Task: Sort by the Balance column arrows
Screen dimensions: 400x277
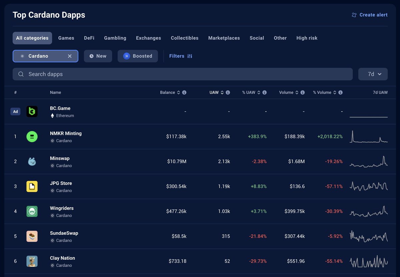Action: tap(178, 92)
